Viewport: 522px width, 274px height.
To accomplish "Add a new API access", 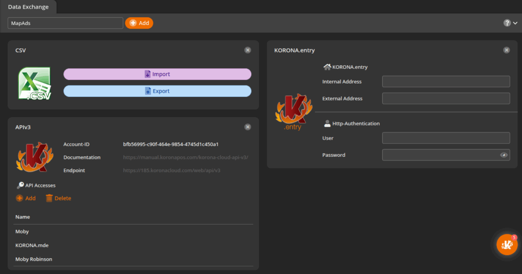I will 25,198.
